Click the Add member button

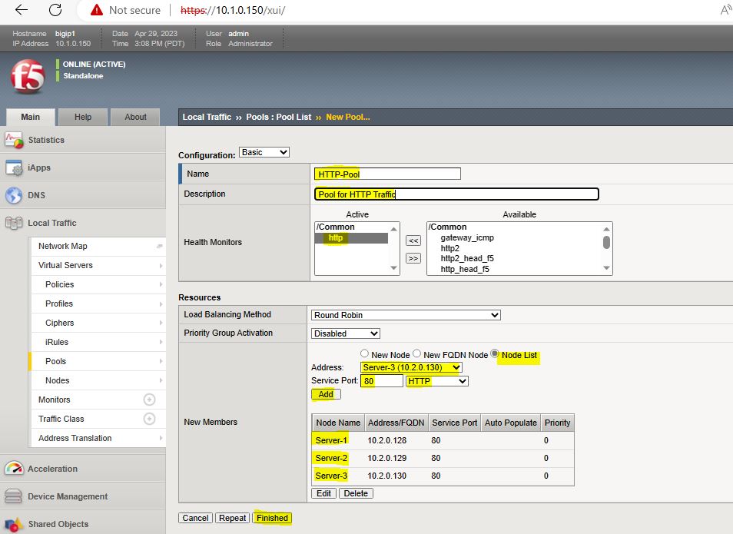click(x=326, y=394)
